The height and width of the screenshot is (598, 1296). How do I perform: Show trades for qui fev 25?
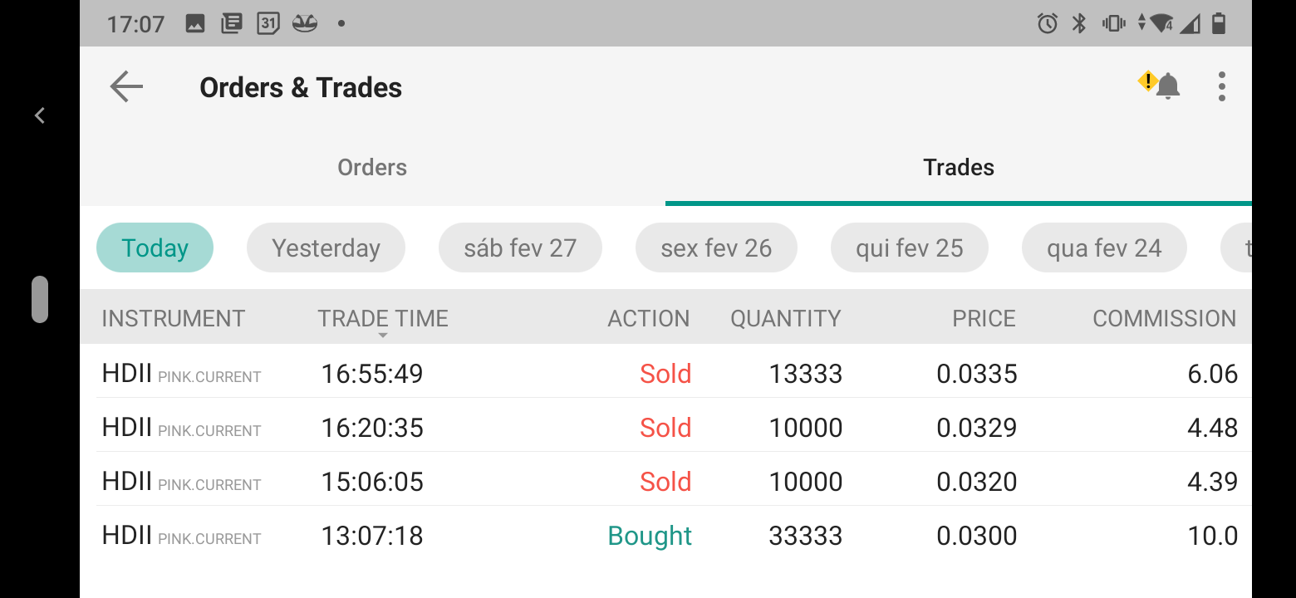pyautogui.click(x=909, y=248)
